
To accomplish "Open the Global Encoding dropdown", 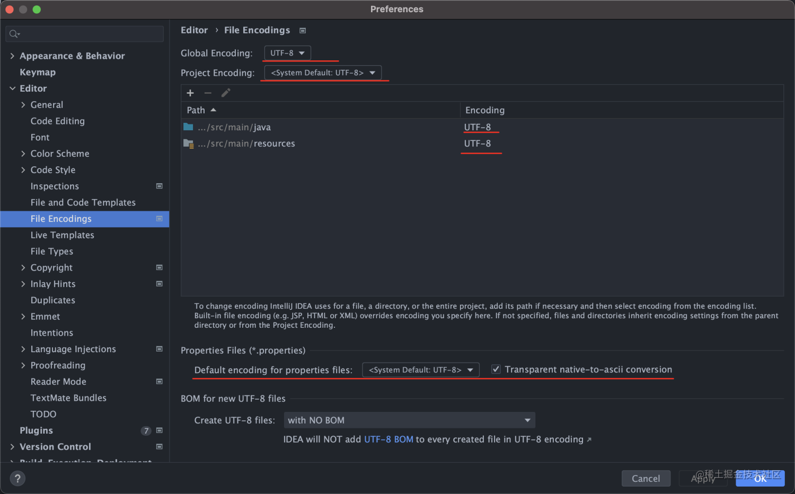I will point(287,53).
